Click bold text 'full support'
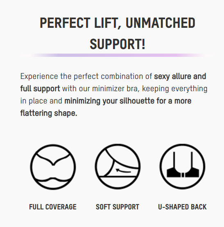224x227 pixels. (40, 89)
